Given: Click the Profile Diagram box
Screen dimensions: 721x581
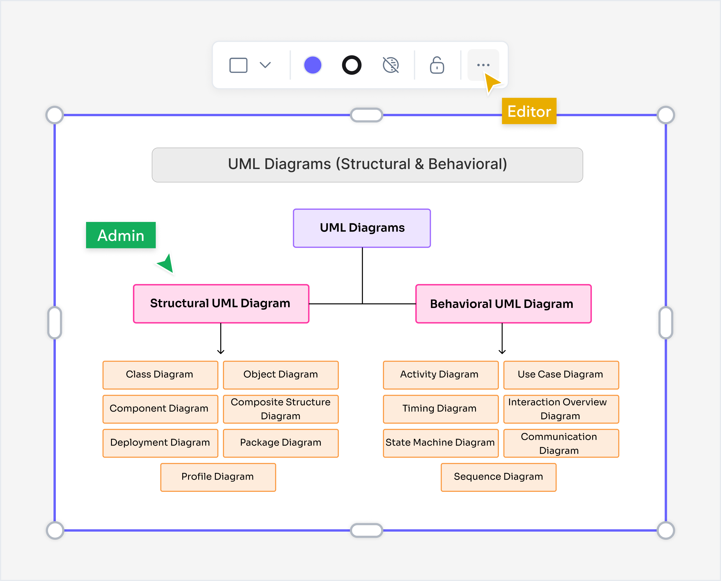Looking at the screenshot, I should [218, 477].
